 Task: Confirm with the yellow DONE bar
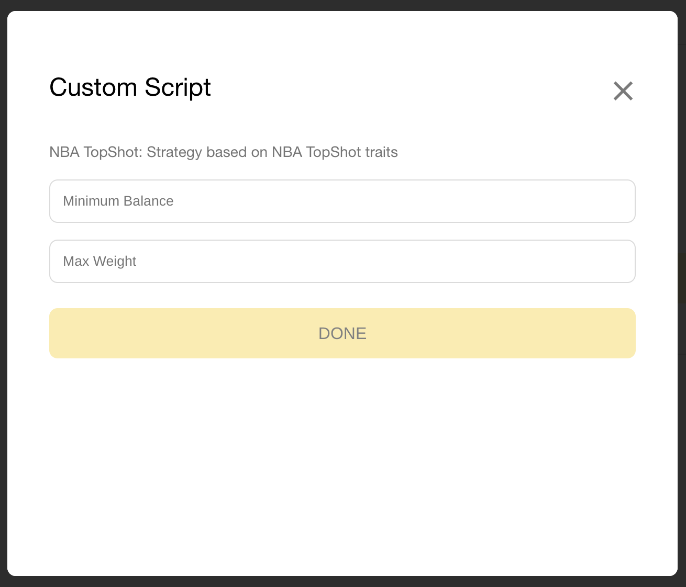coord(342,333)
